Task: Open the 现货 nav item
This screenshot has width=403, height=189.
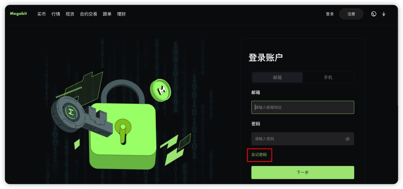Action: (70, 14)
